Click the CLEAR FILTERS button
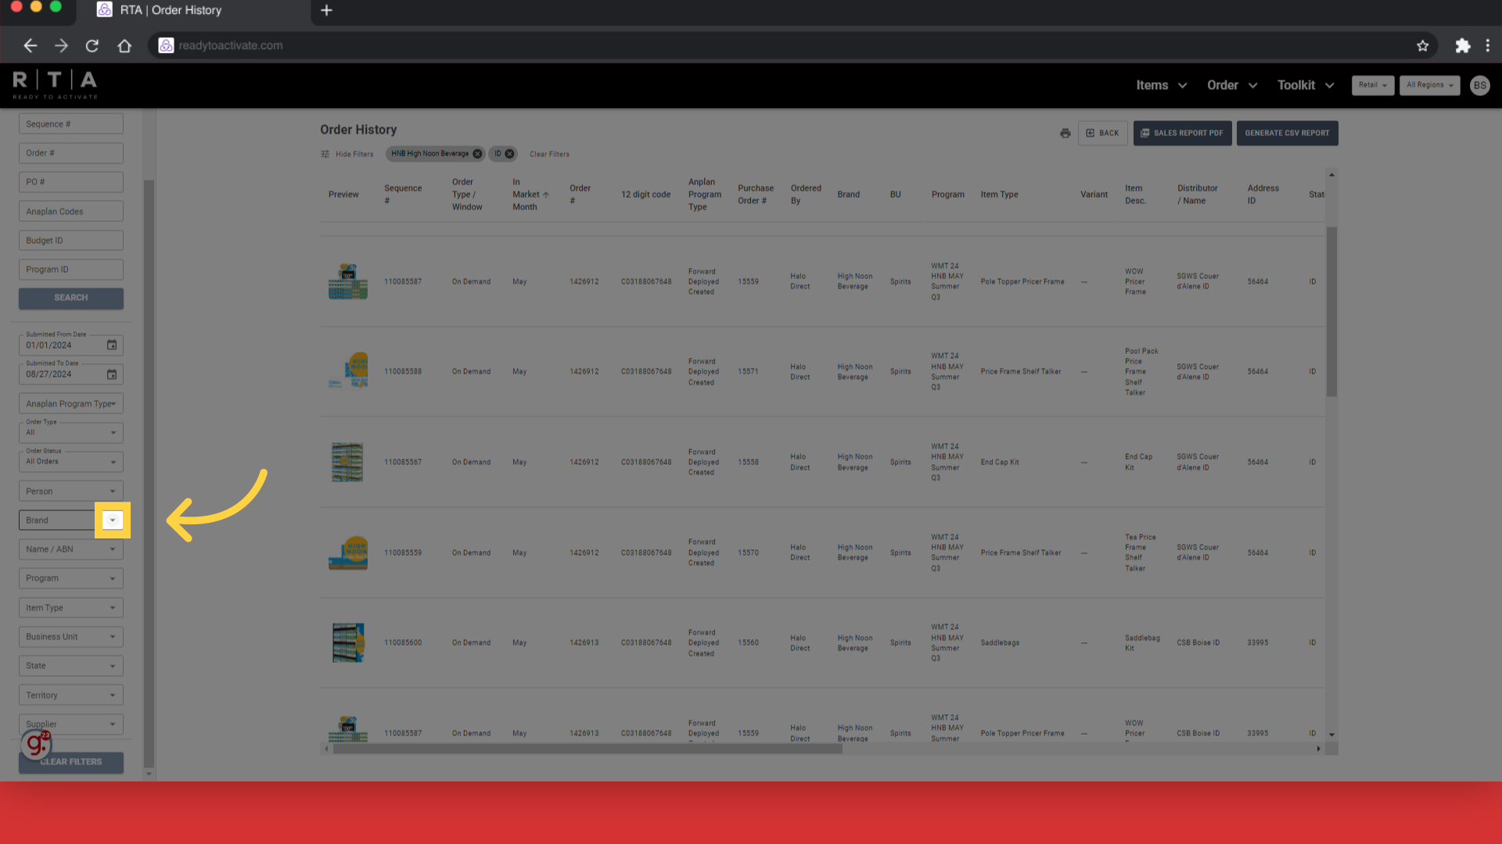Screen dimensions: 1502x844 [71, 762]
